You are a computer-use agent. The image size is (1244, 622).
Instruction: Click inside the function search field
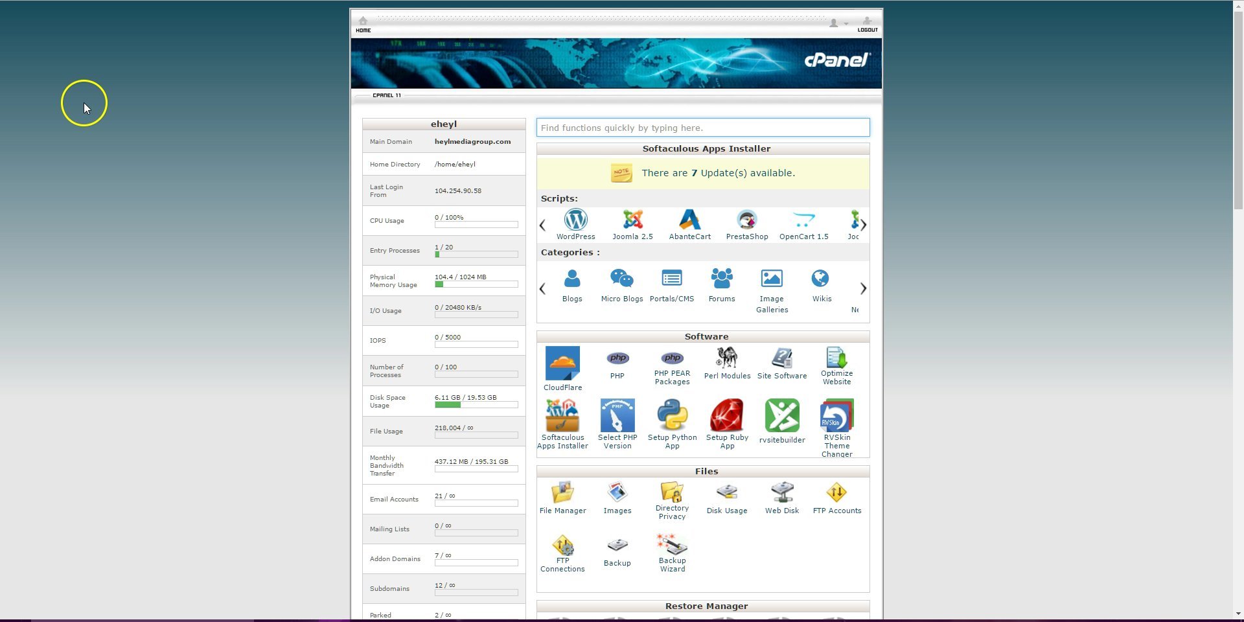click(x=702, y=127)
